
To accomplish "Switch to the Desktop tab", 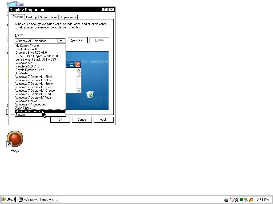I will point(31,17).
